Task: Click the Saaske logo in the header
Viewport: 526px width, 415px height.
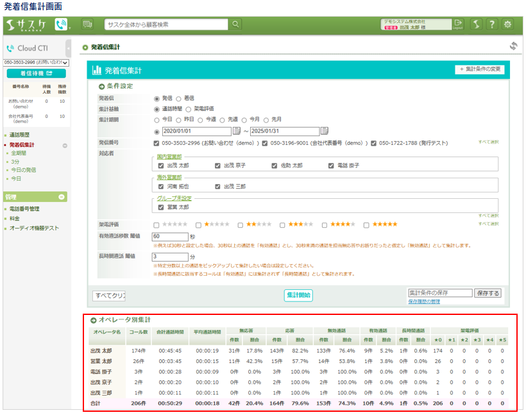Action: tap(26, 25)
